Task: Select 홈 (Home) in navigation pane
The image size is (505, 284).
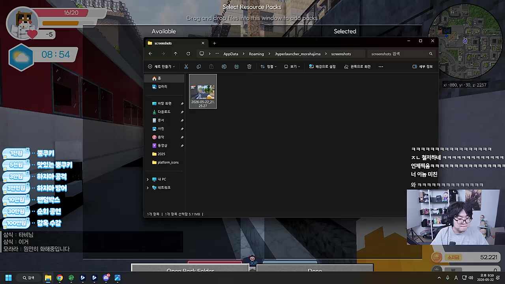Action: point(164,78)
